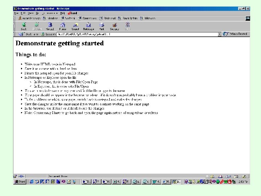
Task: Click the 'Note: Occasionally I have to go back' item
Action: coord(91,113)
